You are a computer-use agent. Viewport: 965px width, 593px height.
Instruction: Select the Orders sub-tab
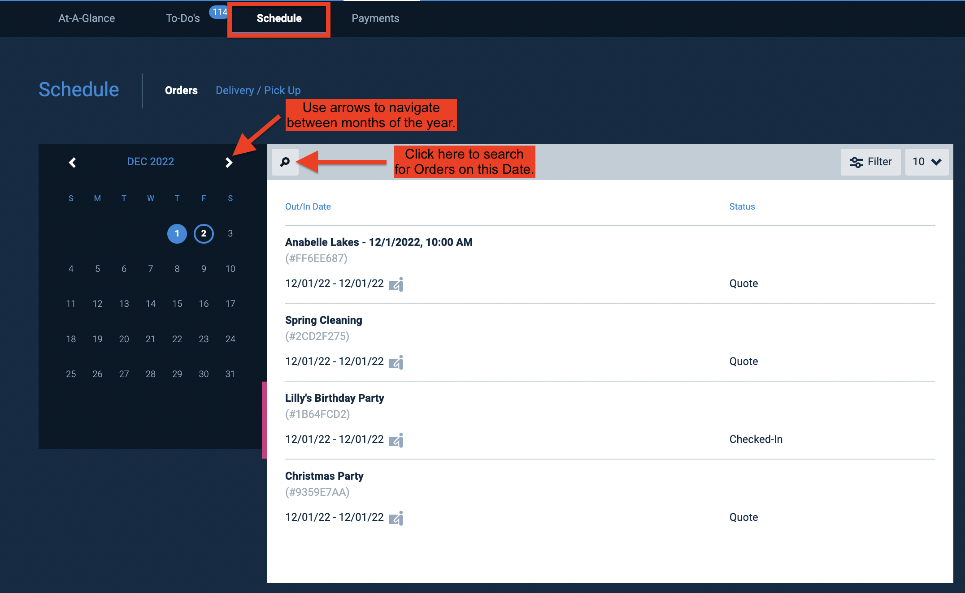(181, 90)
